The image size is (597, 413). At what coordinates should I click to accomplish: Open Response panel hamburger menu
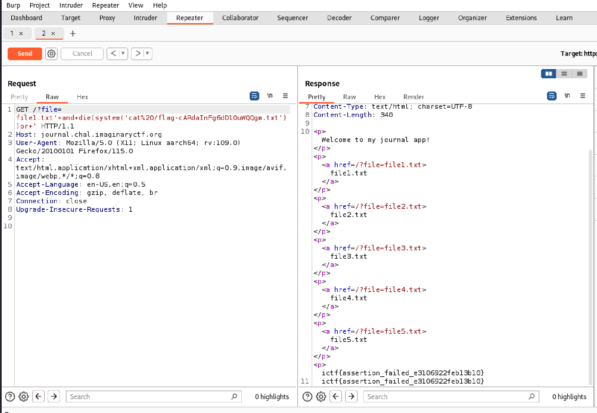click(x=583, y=96)
